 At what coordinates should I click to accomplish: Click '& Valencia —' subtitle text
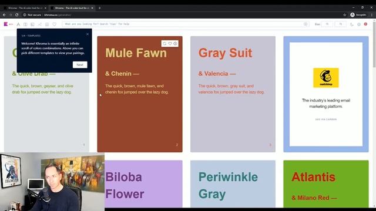point(217,74)
